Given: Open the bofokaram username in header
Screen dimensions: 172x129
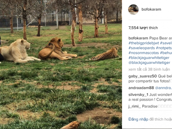Looking at the screenshot, I should [x=151, y=9].
